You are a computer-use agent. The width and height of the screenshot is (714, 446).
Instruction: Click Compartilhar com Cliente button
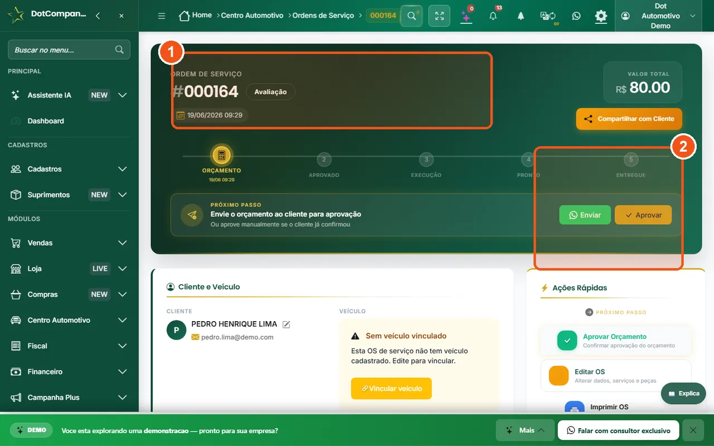point(629,119)
